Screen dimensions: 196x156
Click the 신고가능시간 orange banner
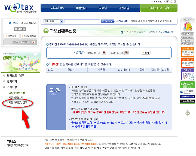pyautogui.click(x=188, y=63)
